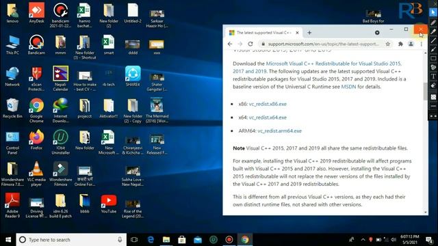Close the Visual C++ tab
The height and width of the screenshot is (246, 438).
(x=297, y=33)
